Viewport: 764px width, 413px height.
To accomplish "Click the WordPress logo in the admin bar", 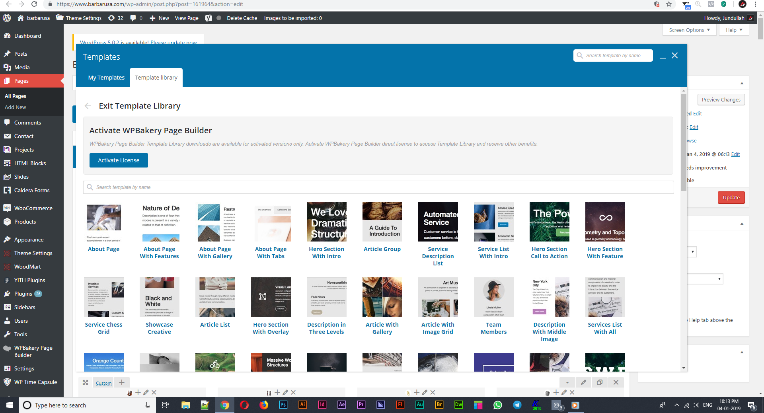I will pos(7,18).
